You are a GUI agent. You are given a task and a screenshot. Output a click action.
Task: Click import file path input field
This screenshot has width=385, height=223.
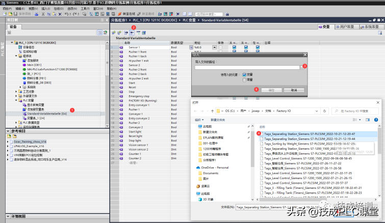[x=247, y=67]
